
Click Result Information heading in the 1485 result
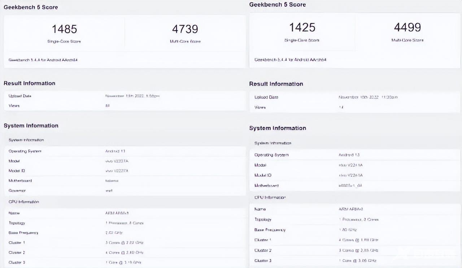click(30, 83)
